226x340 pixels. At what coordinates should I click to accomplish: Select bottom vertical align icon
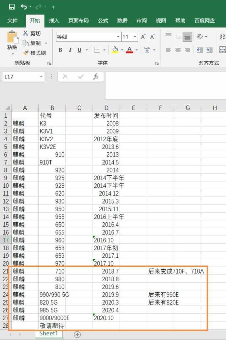coord(187,37)
